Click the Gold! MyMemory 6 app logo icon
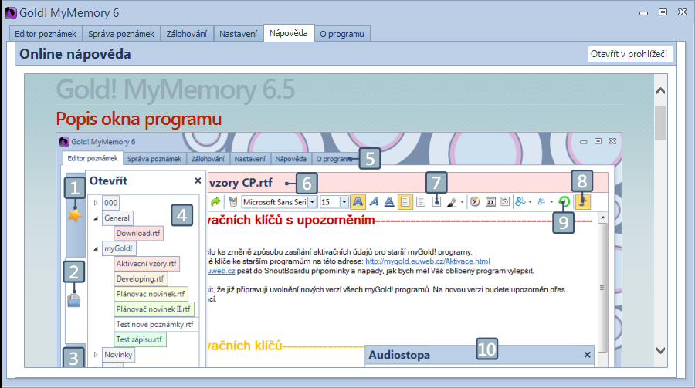 coord(11,13)
